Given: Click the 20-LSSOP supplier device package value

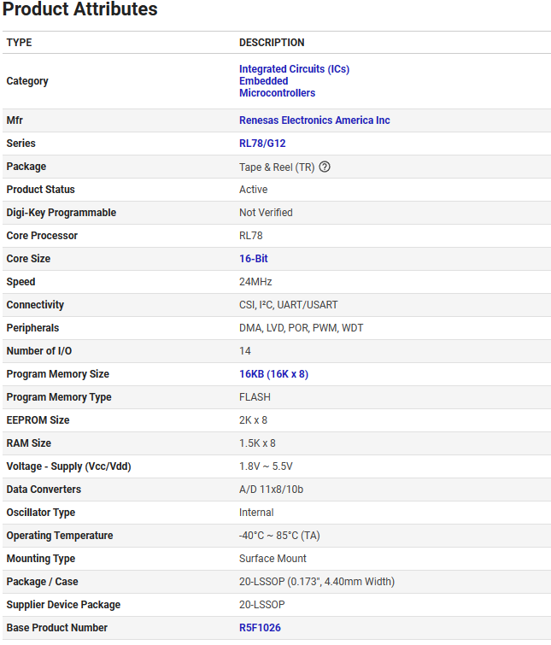Looking at the screenshot, I should point(261,605).
